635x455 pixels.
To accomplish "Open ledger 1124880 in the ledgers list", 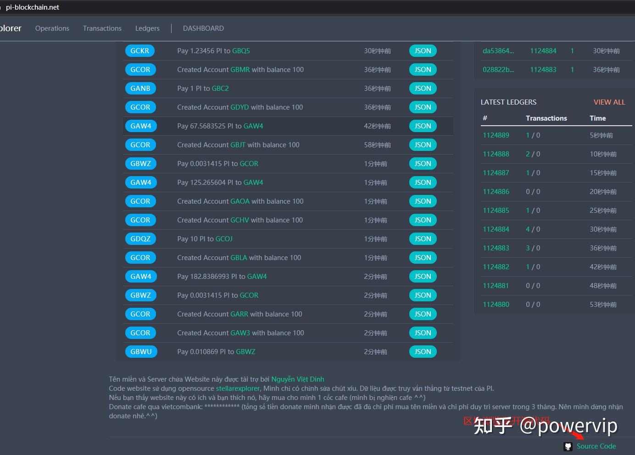I will (x=496, y=305).
